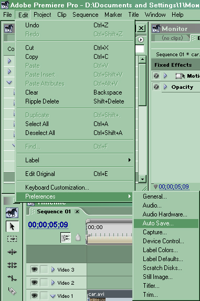Screen dimensions: 200x301
Task: Open Keyboard Customization dialog
Action: 75,188
